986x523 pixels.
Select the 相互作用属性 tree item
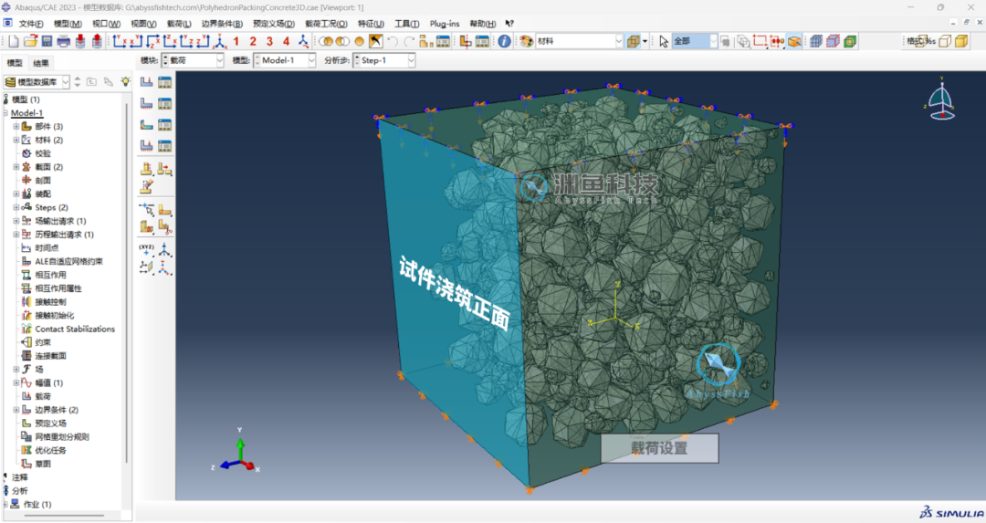coord(58,288)
